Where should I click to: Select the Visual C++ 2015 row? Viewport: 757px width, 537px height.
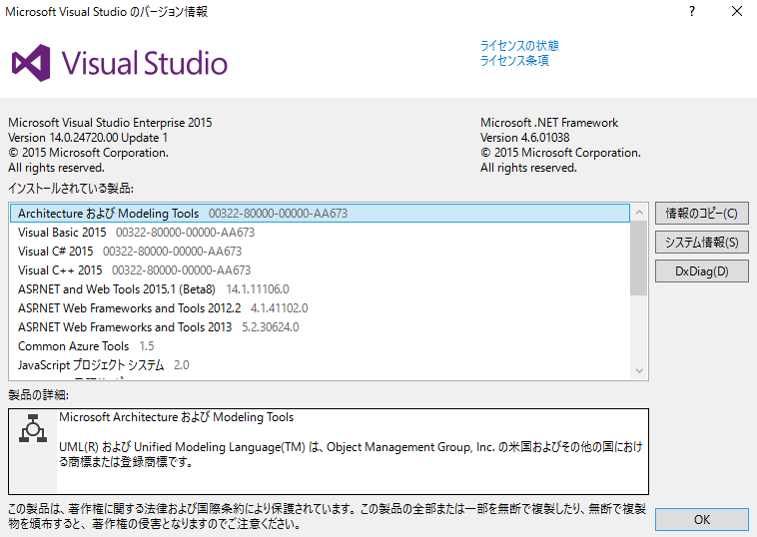tap(321, 270)
